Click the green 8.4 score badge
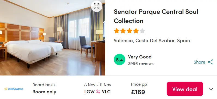 click(120, 60)
